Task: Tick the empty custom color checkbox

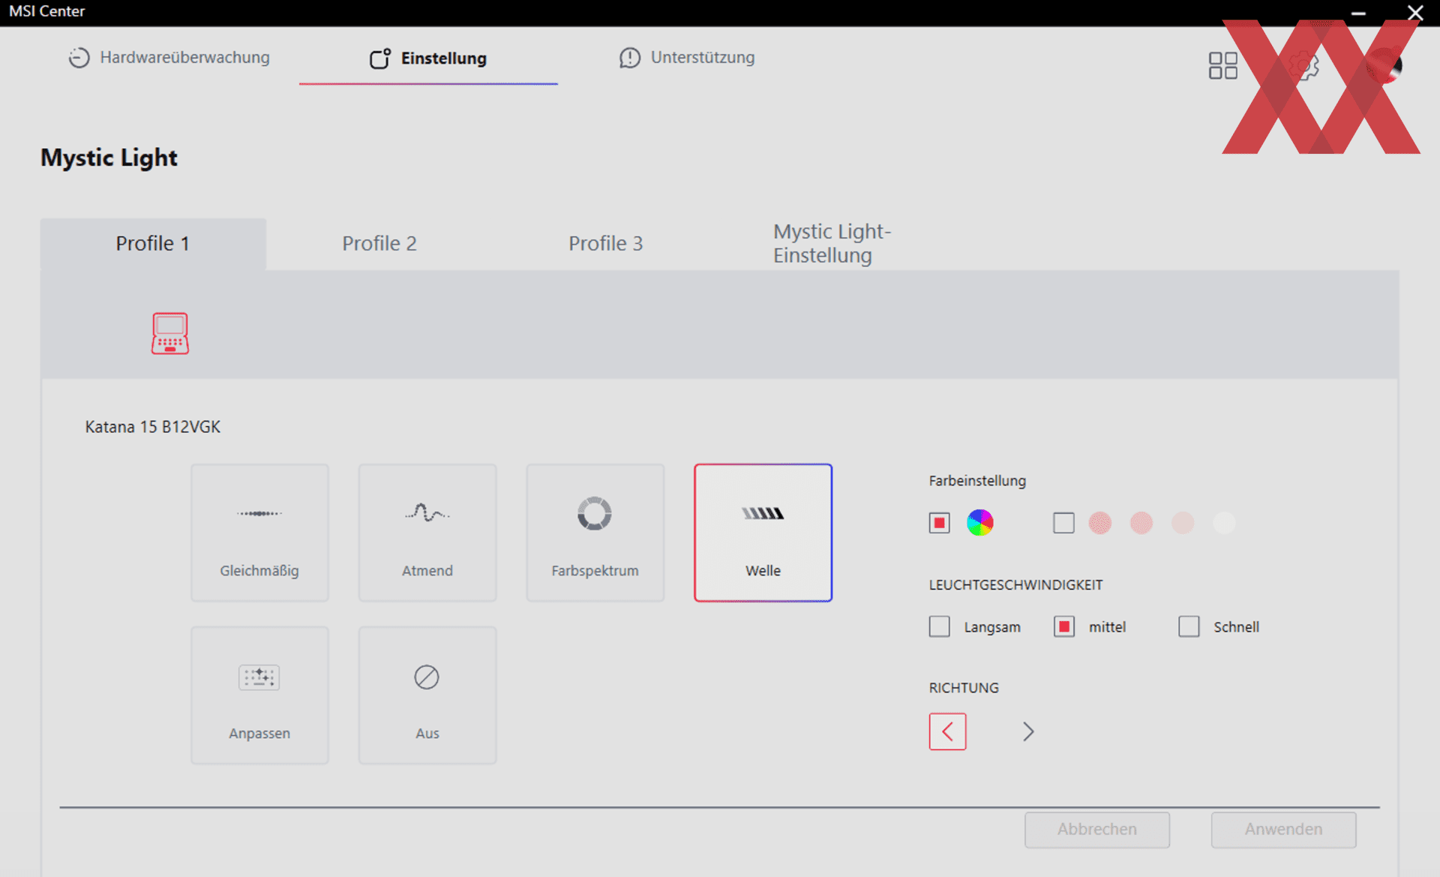Action: 1063,523
